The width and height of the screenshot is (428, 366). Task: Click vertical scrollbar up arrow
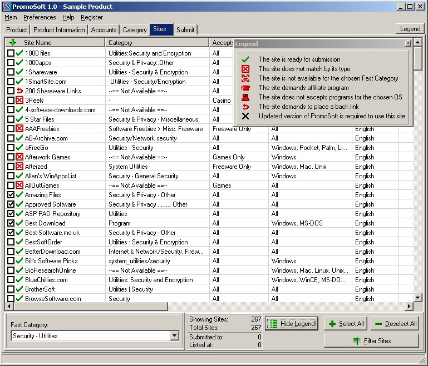pos(417,42)
